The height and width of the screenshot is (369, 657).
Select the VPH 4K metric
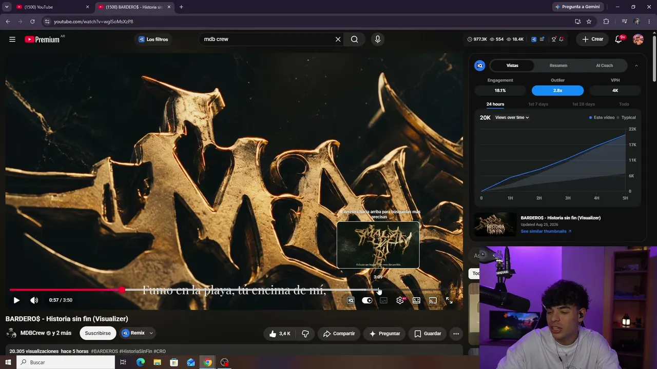[615, 90]
